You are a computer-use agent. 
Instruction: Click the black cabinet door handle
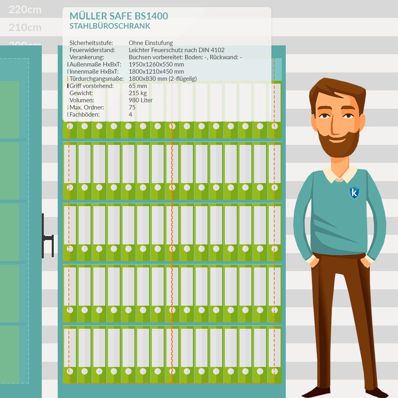pyautogui.click(x=48, y=238)
